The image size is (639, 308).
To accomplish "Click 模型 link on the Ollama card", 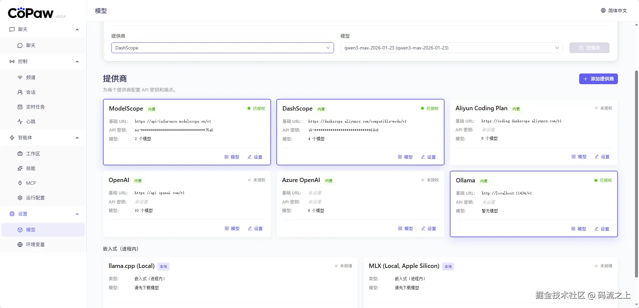I will tap(579, 229).
